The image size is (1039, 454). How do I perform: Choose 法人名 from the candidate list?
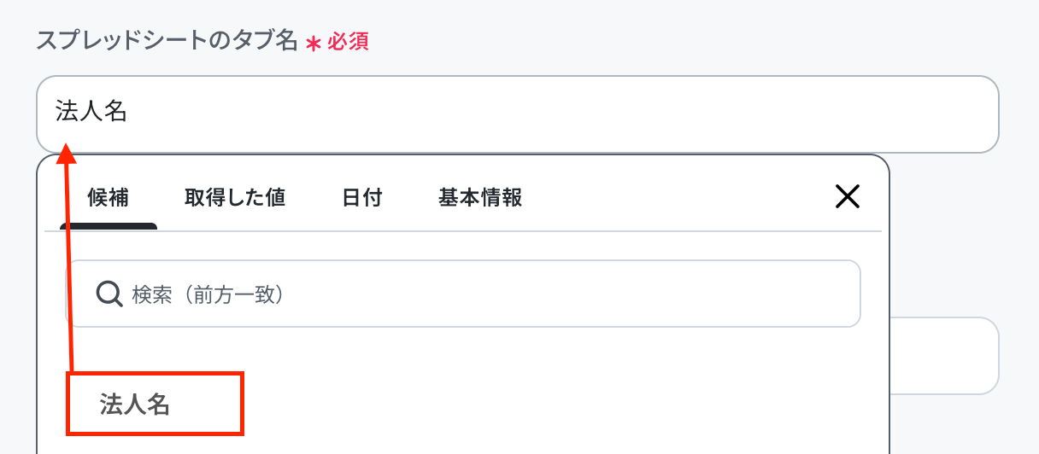[136, 404]
